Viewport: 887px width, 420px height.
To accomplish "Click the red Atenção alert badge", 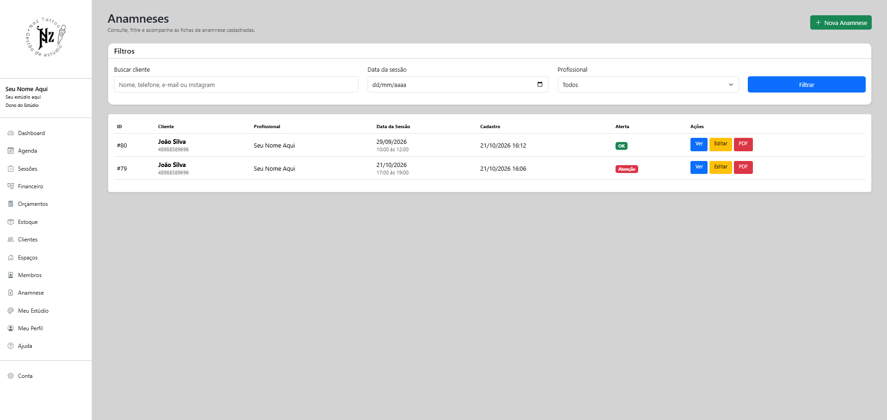I will tap(627, 169).
